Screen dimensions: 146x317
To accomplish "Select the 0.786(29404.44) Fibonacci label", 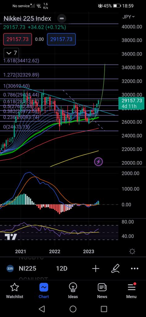I will tap(21, 95).
